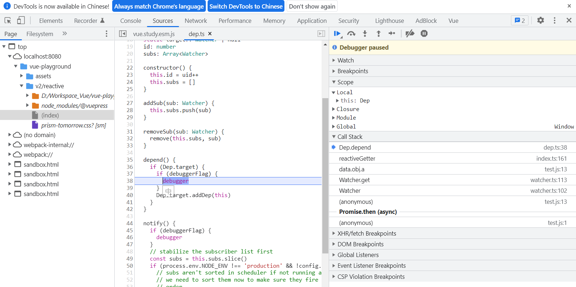Resume script execution in debugger
Viewport: 576px width, 287px height.
click(x=337, y=34)
